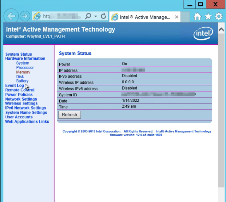Click the scrollbar up arrow
Image resolution: width=226 pixels, height=202 pixels.
(221, 29)
